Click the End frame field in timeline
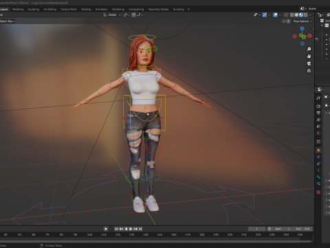 point(302,229)
